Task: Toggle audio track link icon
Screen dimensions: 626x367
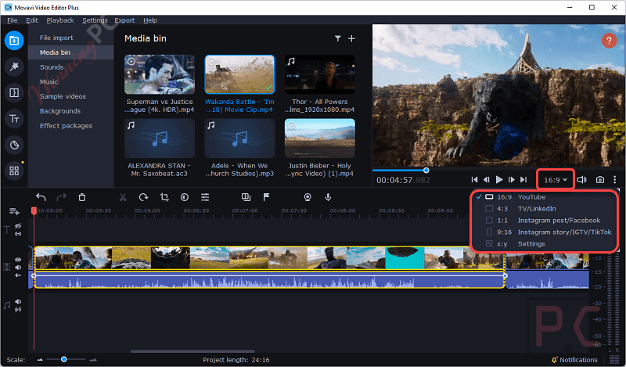Action: point(18,310)
